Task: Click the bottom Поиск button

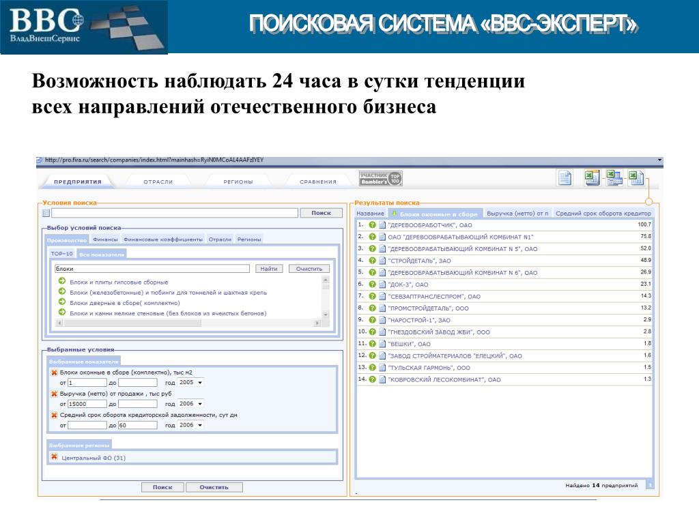Action: [162, 487]
